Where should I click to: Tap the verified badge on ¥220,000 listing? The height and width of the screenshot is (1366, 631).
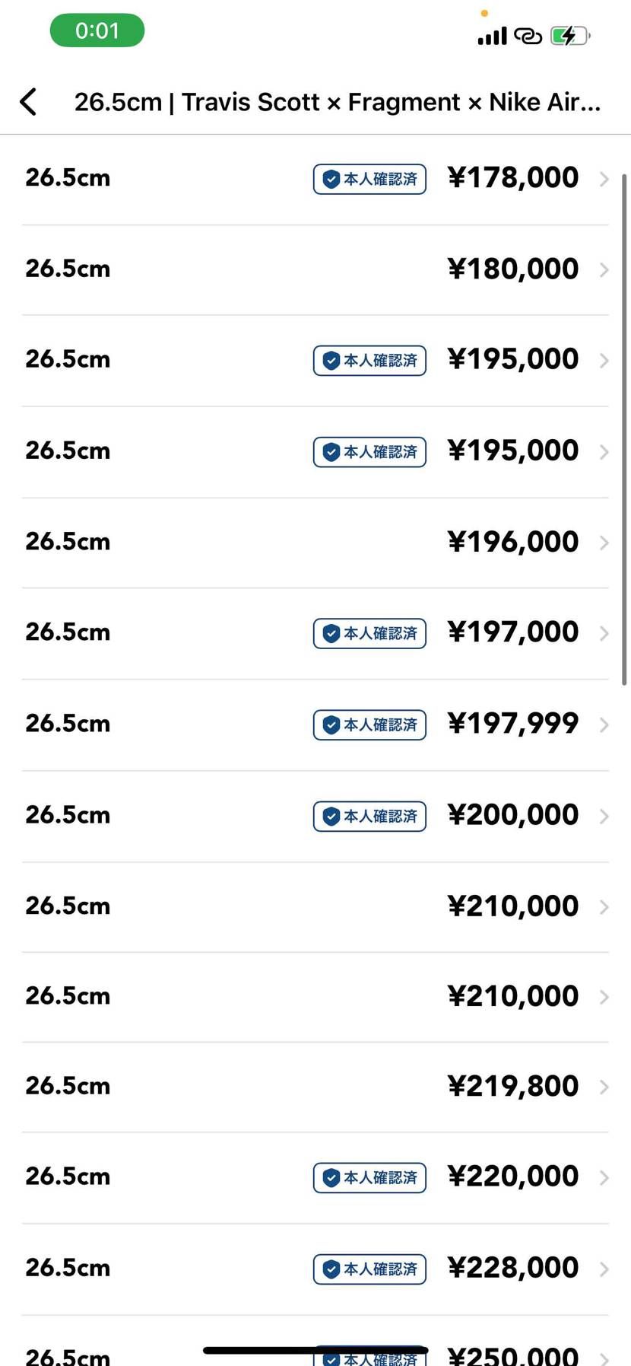pyautogui.click(x=369, y=1177)
